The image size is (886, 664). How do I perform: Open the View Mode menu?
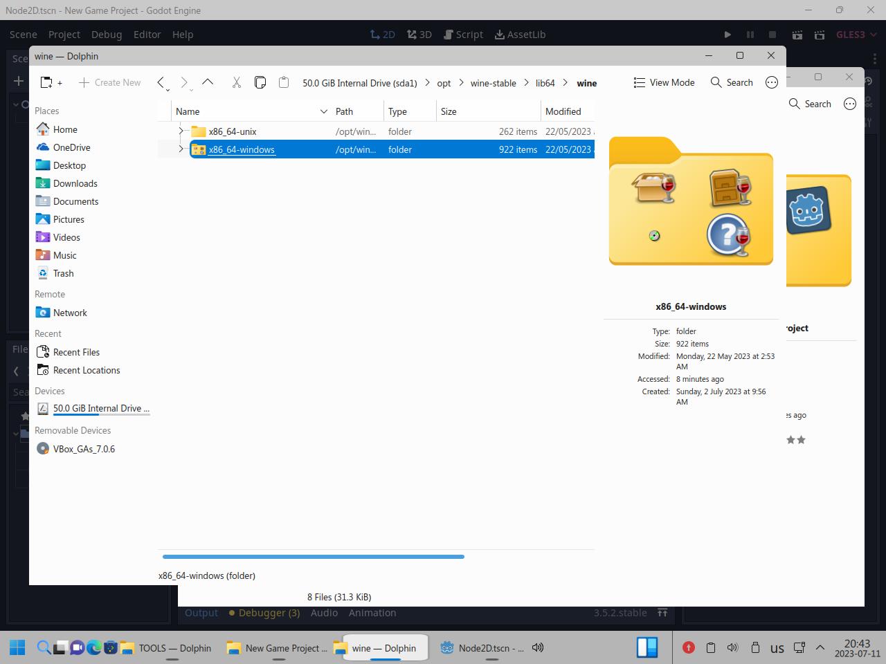point(664,82)
